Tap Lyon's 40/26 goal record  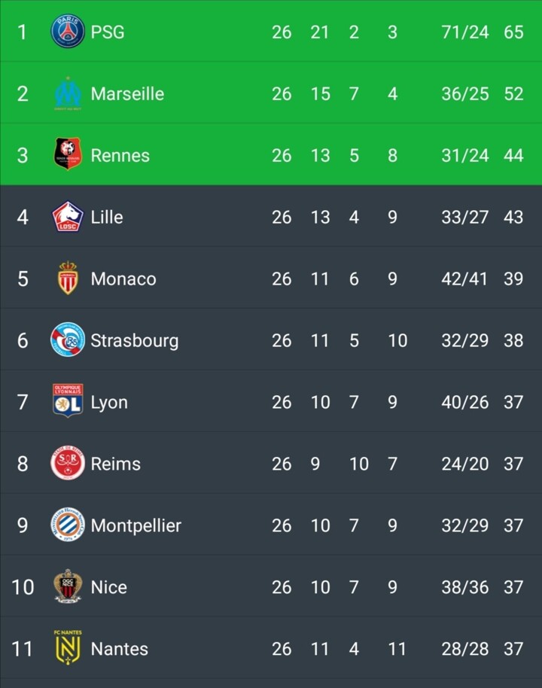click(464, 402)
